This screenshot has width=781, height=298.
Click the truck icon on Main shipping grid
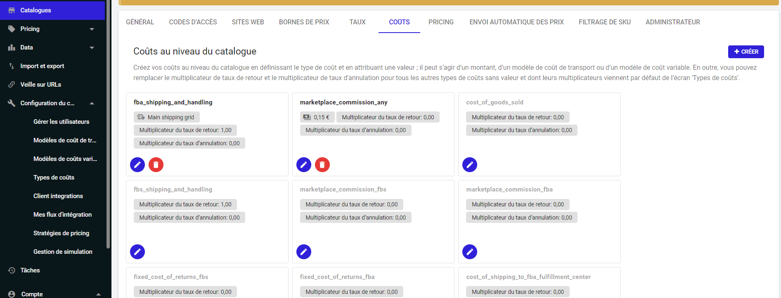coord(141,117)
